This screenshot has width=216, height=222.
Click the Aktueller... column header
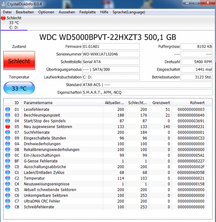(114, 103)
